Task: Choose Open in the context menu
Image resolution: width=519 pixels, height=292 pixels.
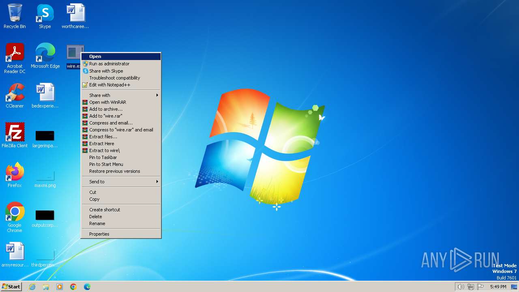Action: click(x=121, y=56)
